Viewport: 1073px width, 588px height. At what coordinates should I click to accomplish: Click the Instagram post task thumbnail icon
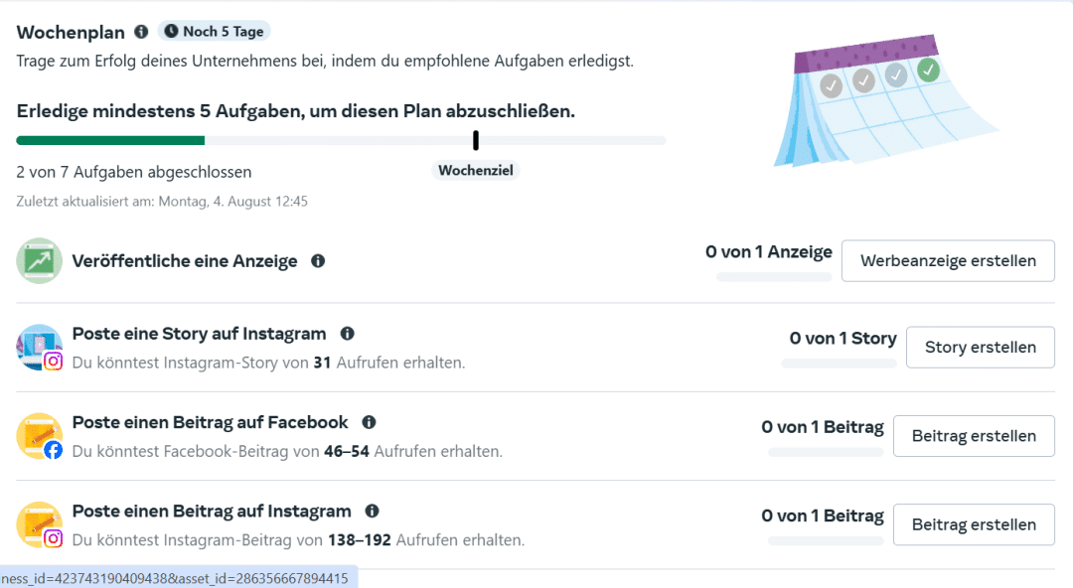(40, 524)
